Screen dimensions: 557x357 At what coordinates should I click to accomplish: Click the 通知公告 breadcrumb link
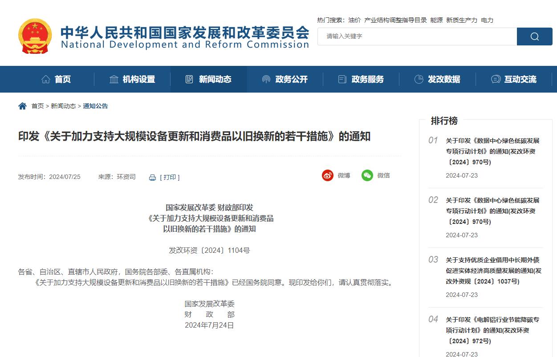pyautogui.click(x=95, y=106)
